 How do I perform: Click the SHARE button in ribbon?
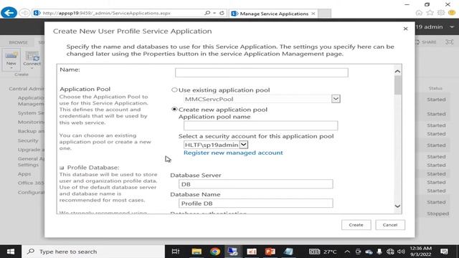[425, 42]
